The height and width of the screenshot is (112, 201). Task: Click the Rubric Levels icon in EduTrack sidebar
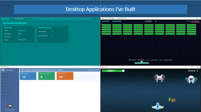(x=2, y=89)
